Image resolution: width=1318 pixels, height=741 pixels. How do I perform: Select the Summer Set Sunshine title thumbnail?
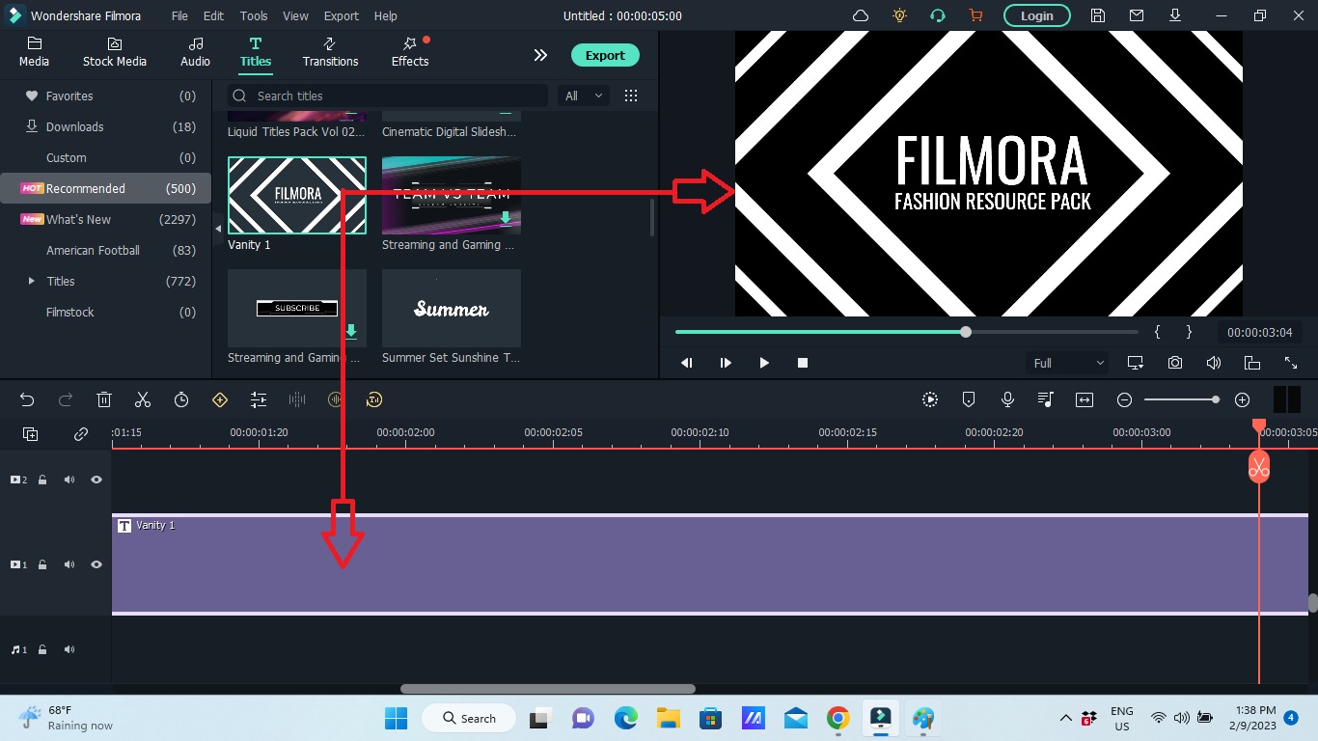(452, 309)
